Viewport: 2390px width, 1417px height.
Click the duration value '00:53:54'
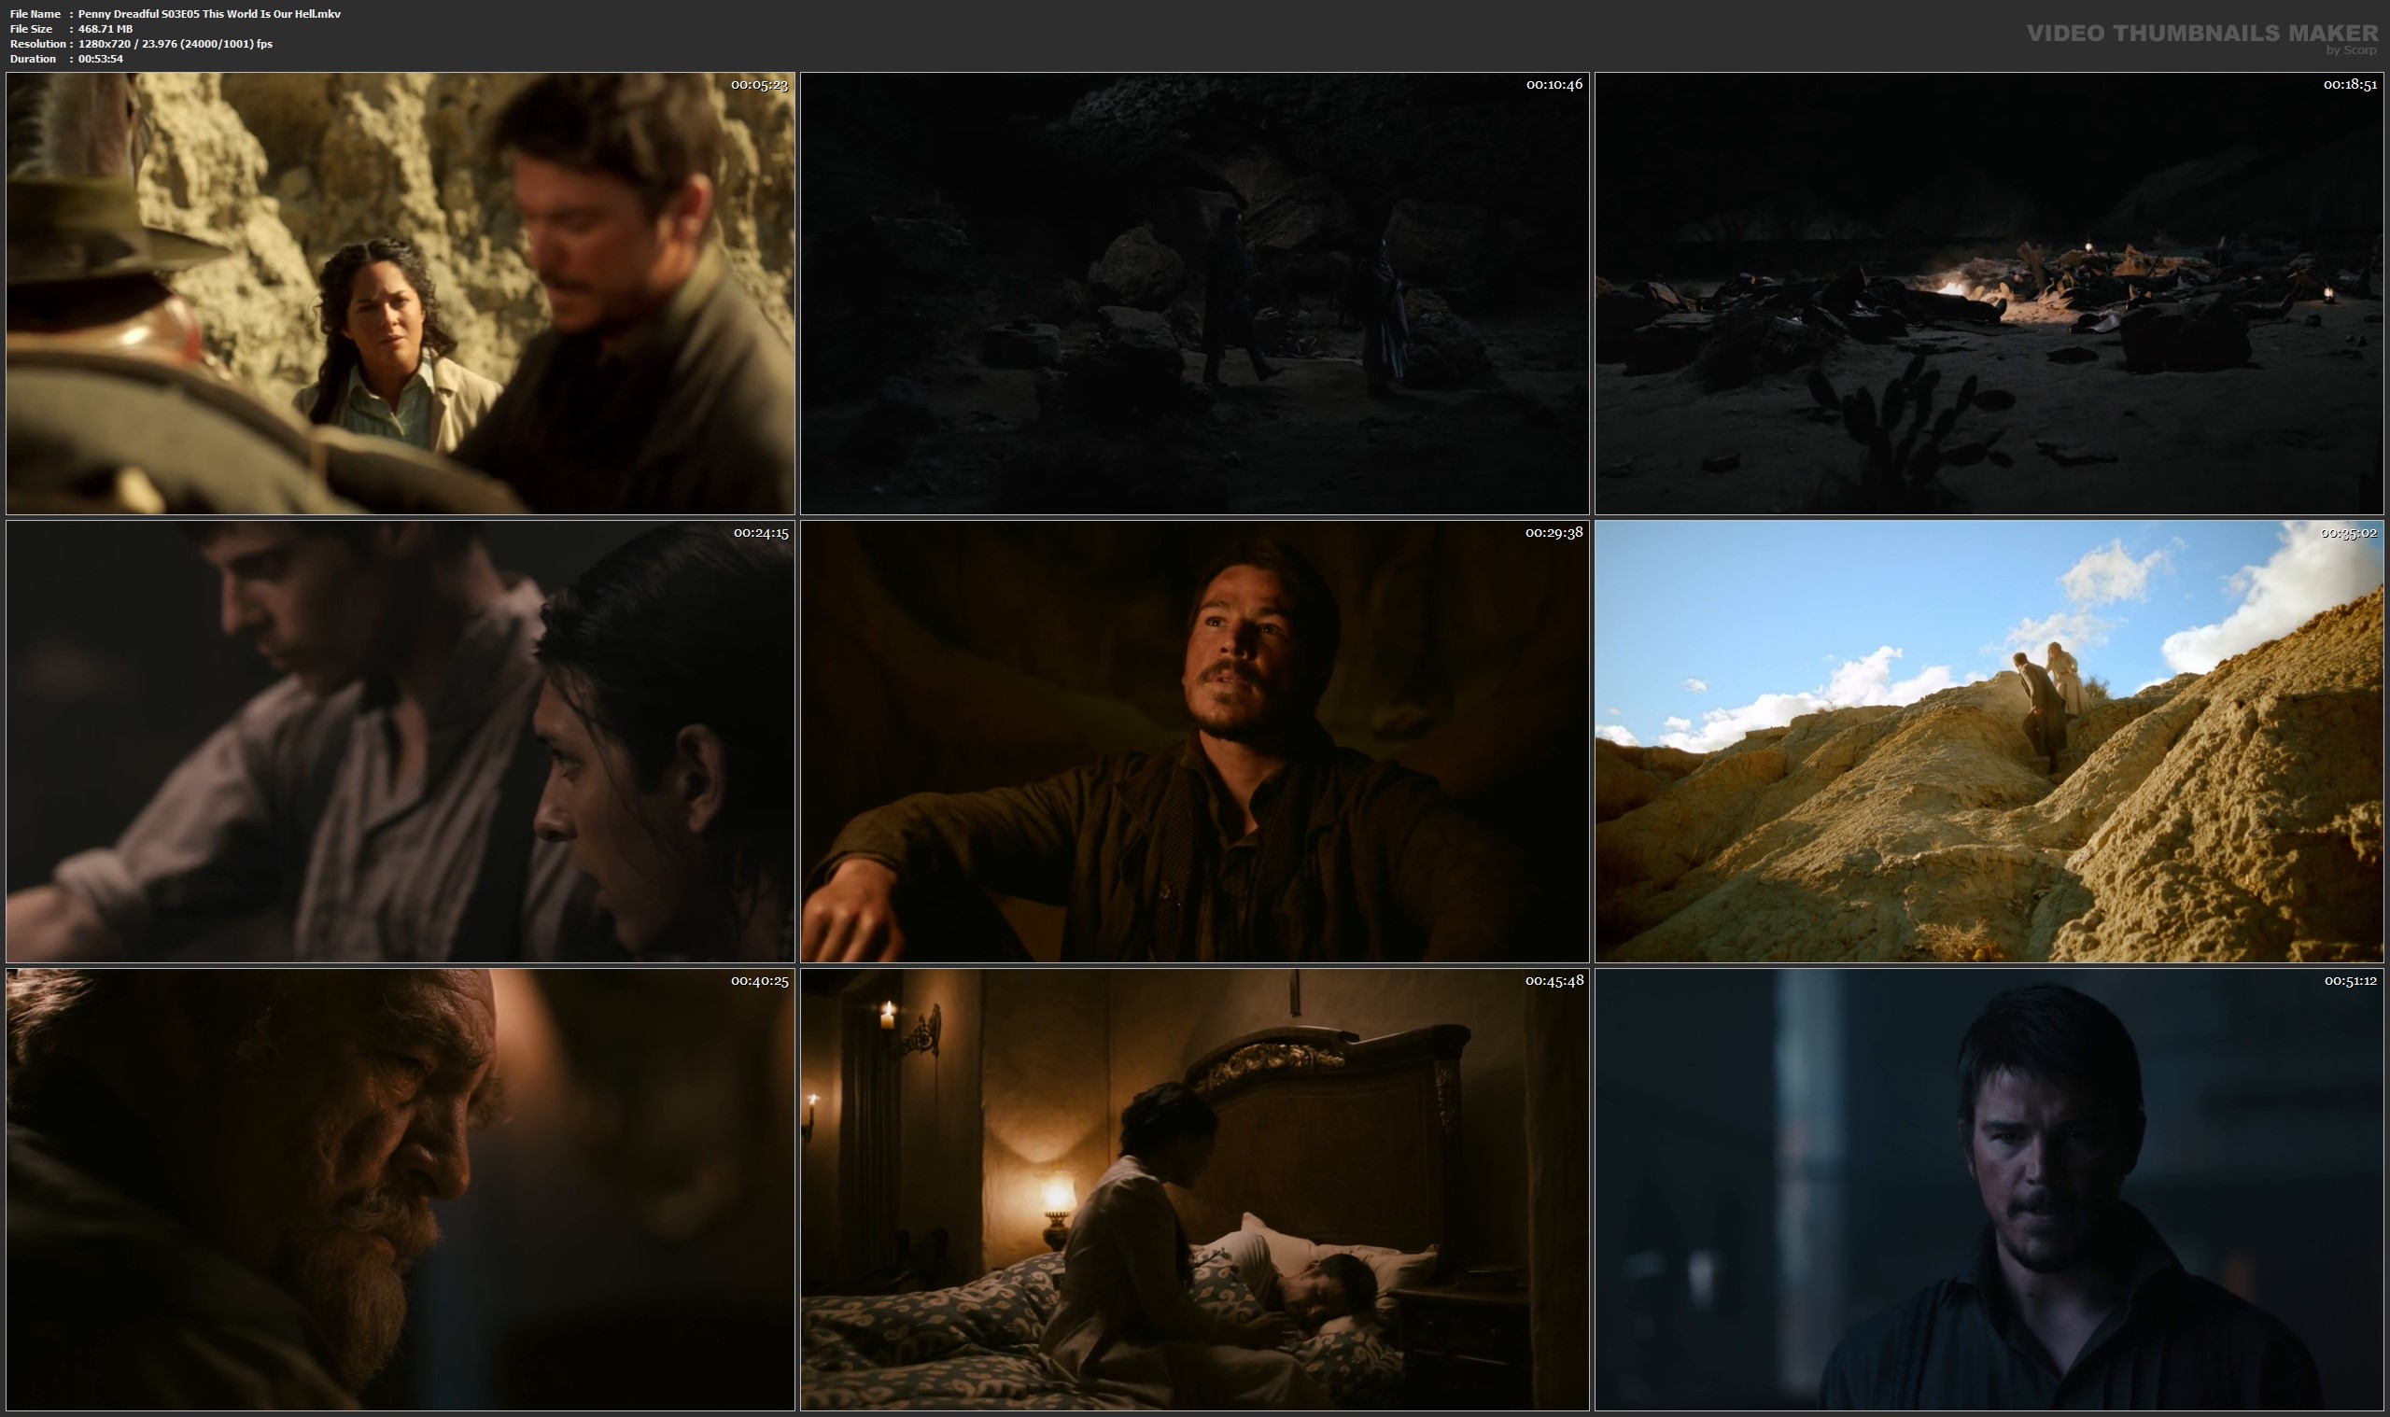point(100,59)
